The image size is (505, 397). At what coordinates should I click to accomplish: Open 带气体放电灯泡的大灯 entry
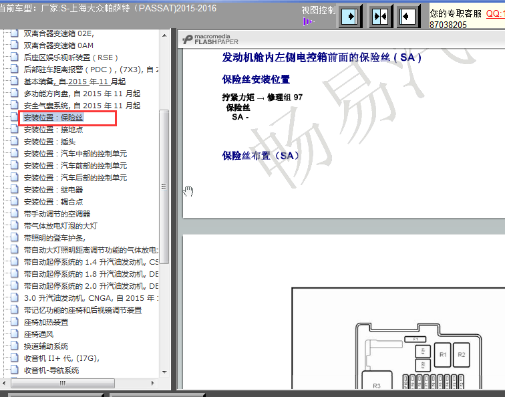pos(60,226)
